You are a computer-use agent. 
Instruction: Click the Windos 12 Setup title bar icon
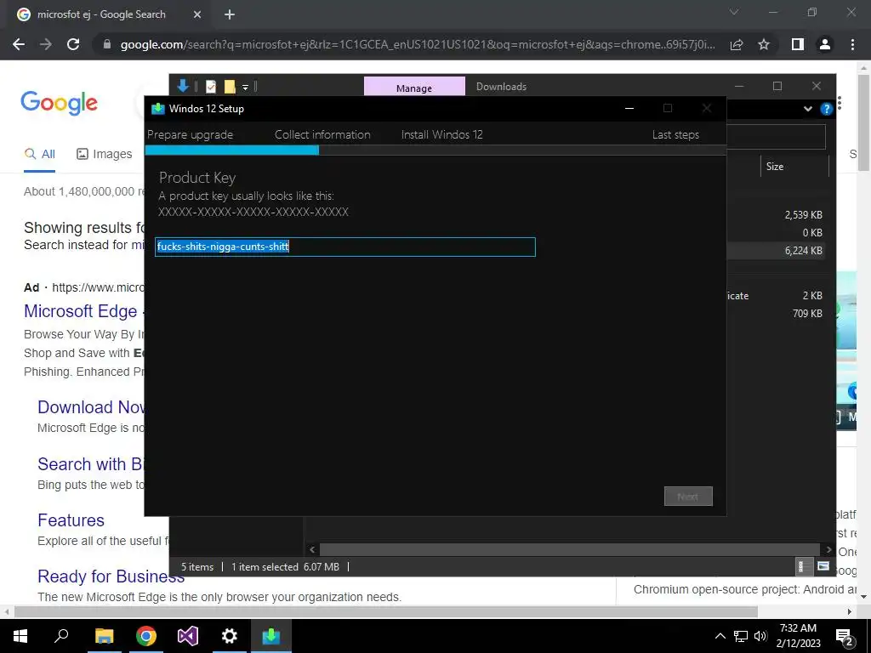click(x=158, y=108)
